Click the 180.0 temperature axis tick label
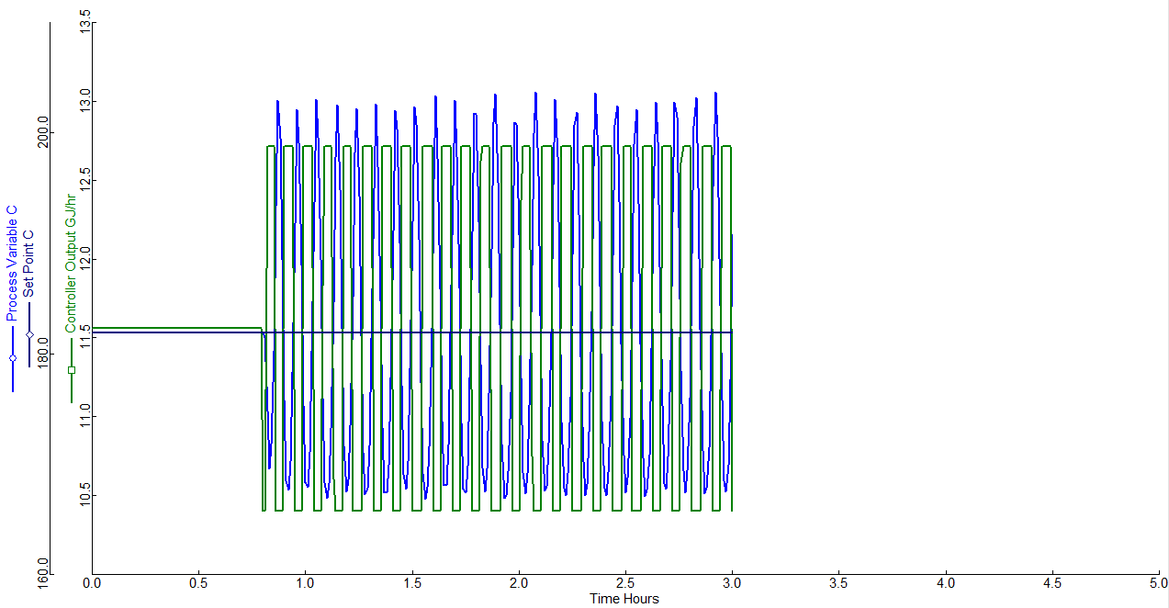This screenshot has height=608, width=1169. (44, 355)
